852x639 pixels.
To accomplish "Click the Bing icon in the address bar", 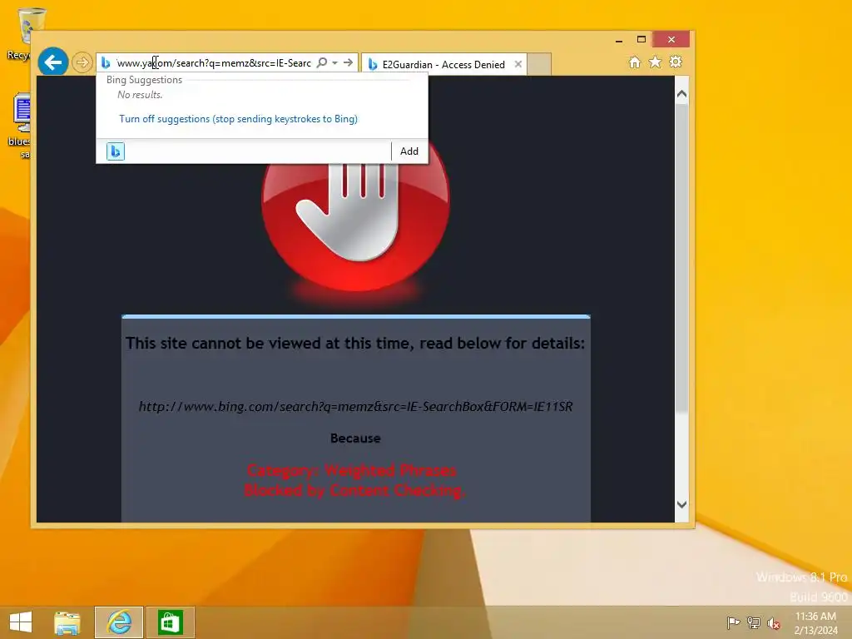I will (106, 63).
